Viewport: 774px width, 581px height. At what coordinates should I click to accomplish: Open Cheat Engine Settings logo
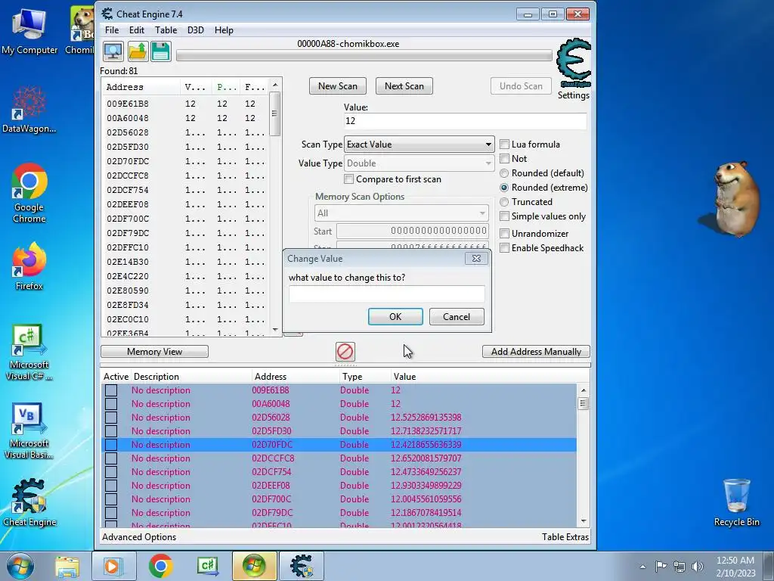coord(574,64)
